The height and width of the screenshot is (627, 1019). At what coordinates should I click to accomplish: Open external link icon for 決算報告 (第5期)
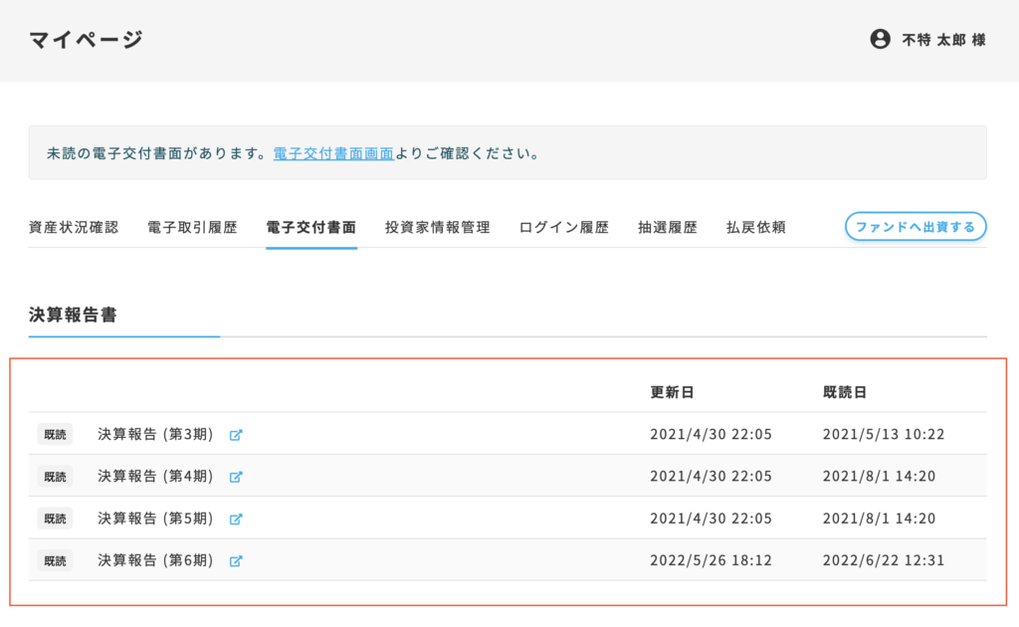coord(236,519)
